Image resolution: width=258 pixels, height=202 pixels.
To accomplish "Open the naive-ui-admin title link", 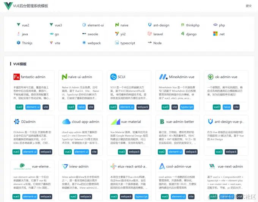I will [x=80, y=77].
